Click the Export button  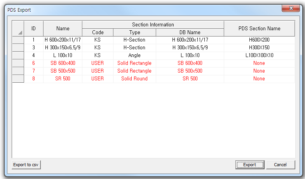pyautogui.click(x=249, y=165)
